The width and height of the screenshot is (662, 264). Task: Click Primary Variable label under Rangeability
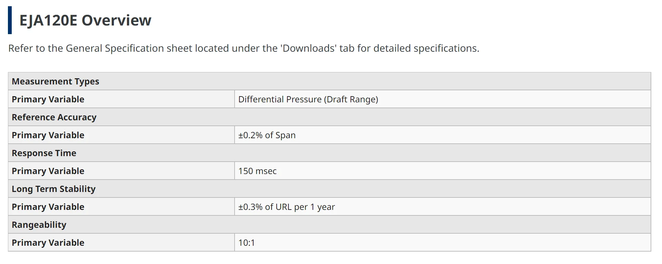click(48, 243)
